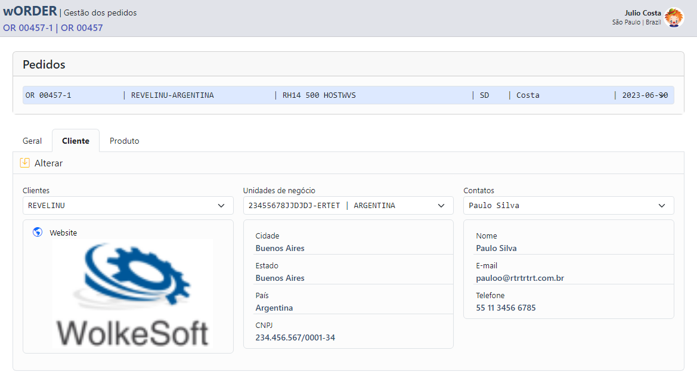The width and height of the screenshot is (697, 381).
Task: Click the Website link
Action: [x=63, y=233]
